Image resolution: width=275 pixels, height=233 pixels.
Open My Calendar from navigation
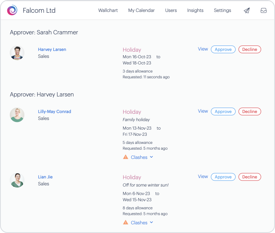tap(141, 10)
